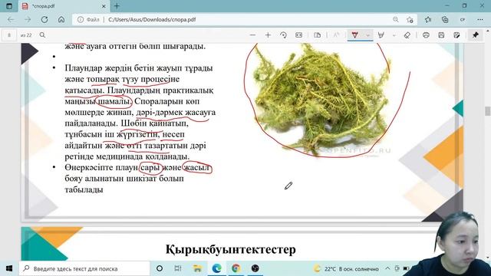491x276 pixels.
Task: Open OBS Studio from the taskbar
Action: [x=255, y=268]
